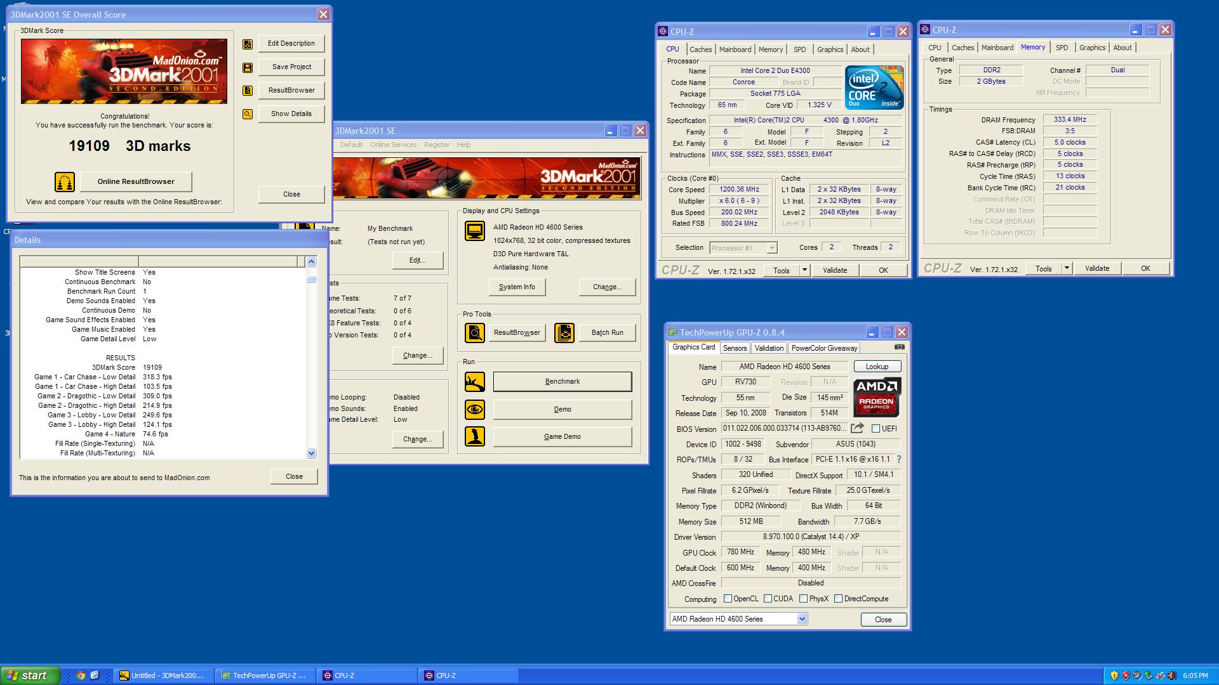
Task: Open the PowerColor Giveaway tab
Action: [824, 348]
